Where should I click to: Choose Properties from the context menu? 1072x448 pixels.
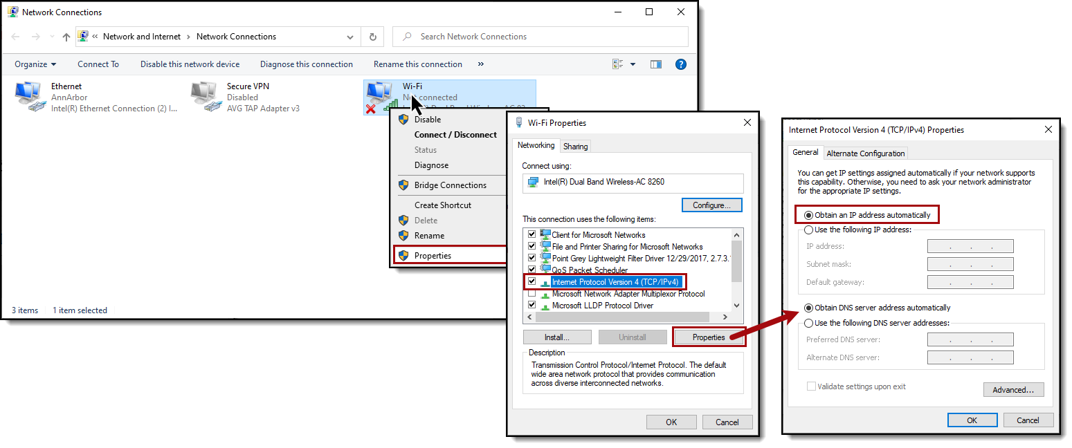[433, 256]
